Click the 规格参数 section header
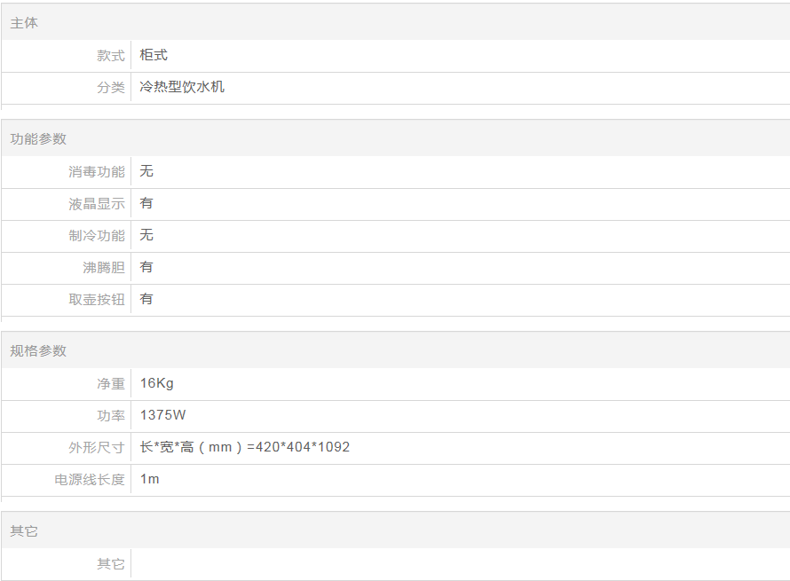This screenshot has height=581, width=790. click(x=38, y=351)
